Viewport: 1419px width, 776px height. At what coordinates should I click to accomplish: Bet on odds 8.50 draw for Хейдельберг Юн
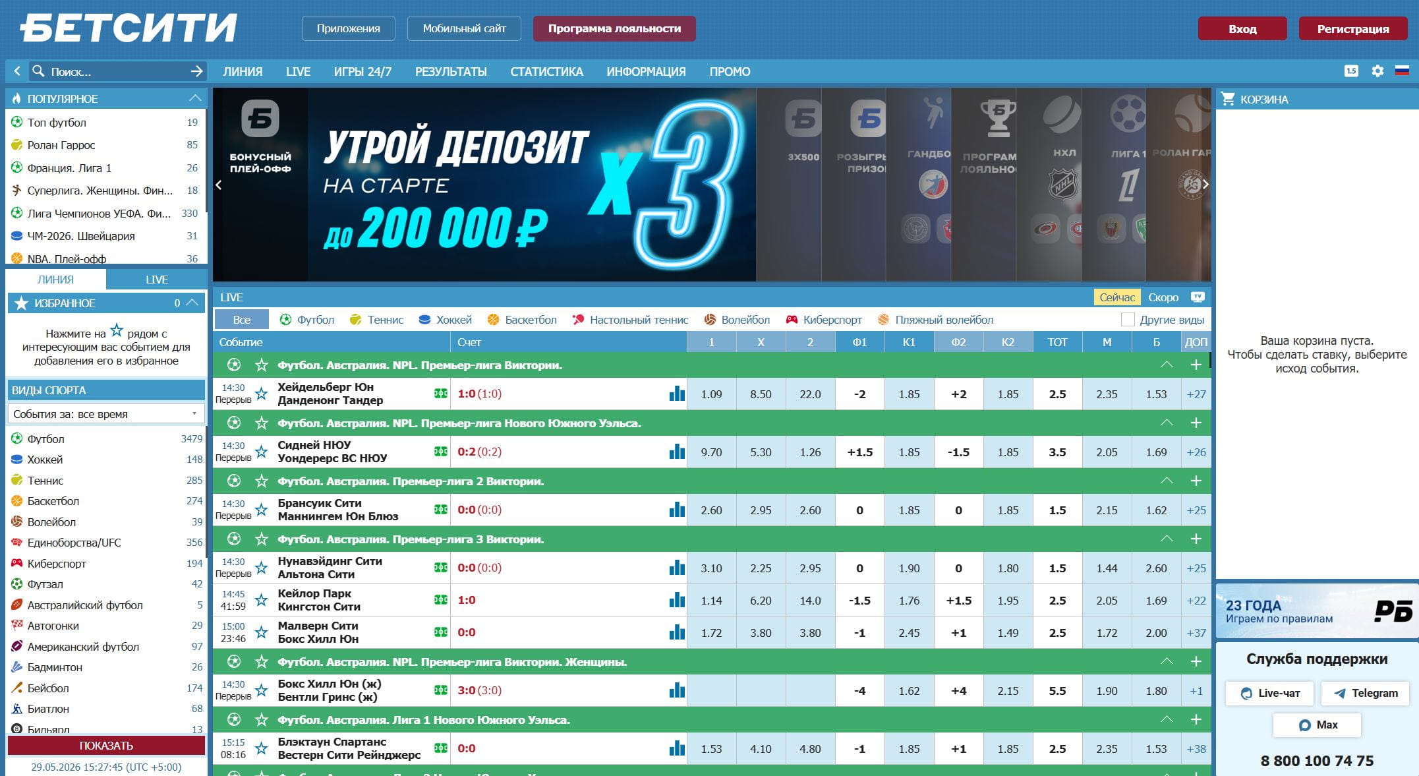point(761,394)
